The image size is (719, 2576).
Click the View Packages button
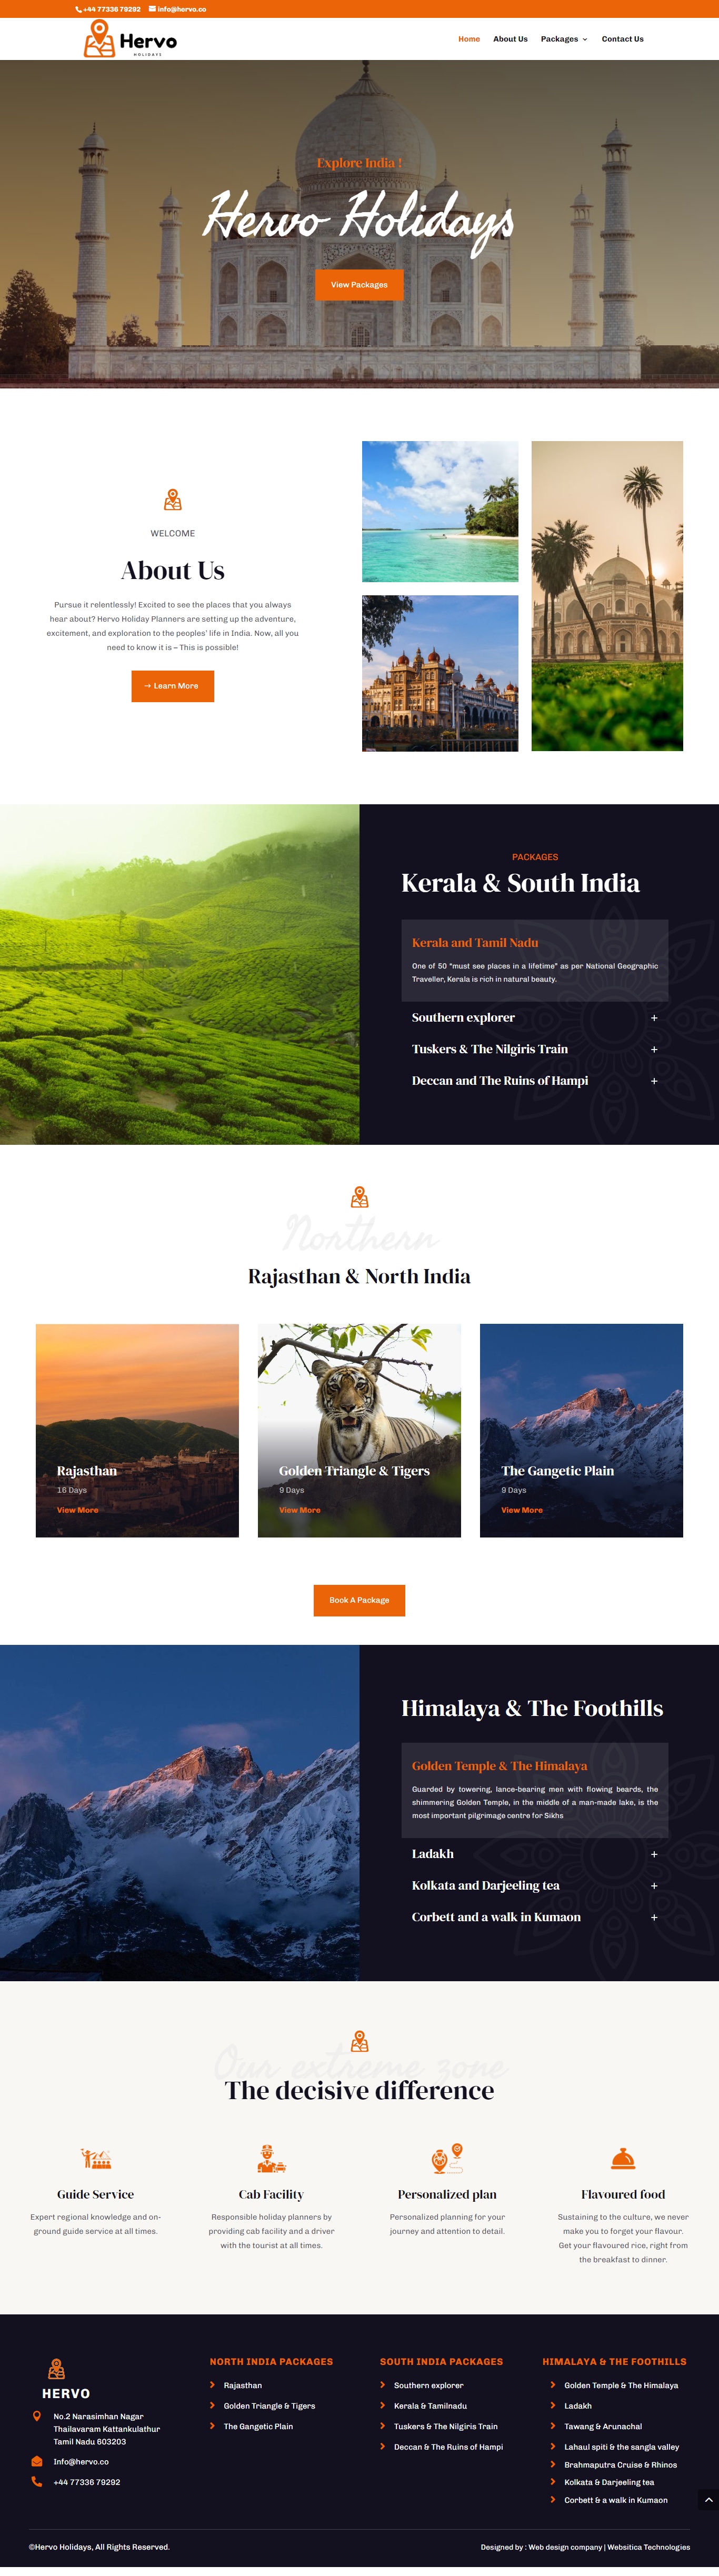pos(359,285)
